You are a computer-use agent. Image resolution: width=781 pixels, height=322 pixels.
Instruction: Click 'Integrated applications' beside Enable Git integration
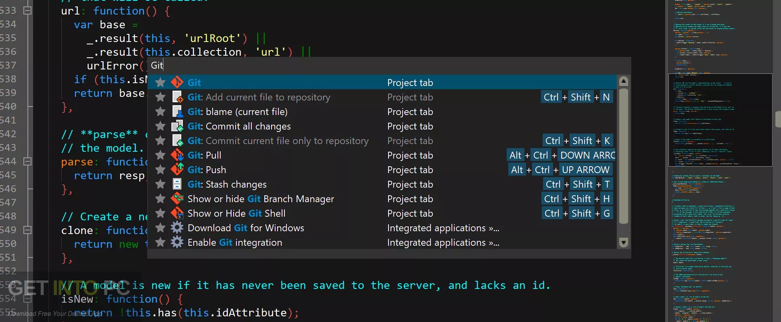coord(443,243)
